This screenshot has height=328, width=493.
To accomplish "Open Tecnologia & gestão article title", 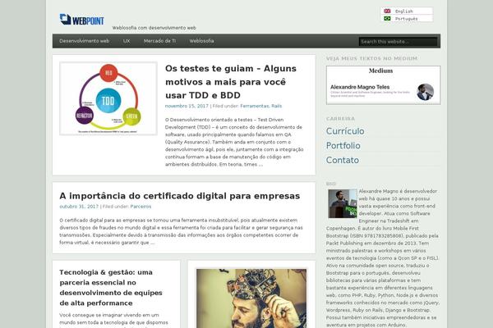I will (x=111, y=288).
